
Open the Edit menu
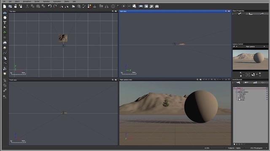pyautogui.click(x=10, y=1)
